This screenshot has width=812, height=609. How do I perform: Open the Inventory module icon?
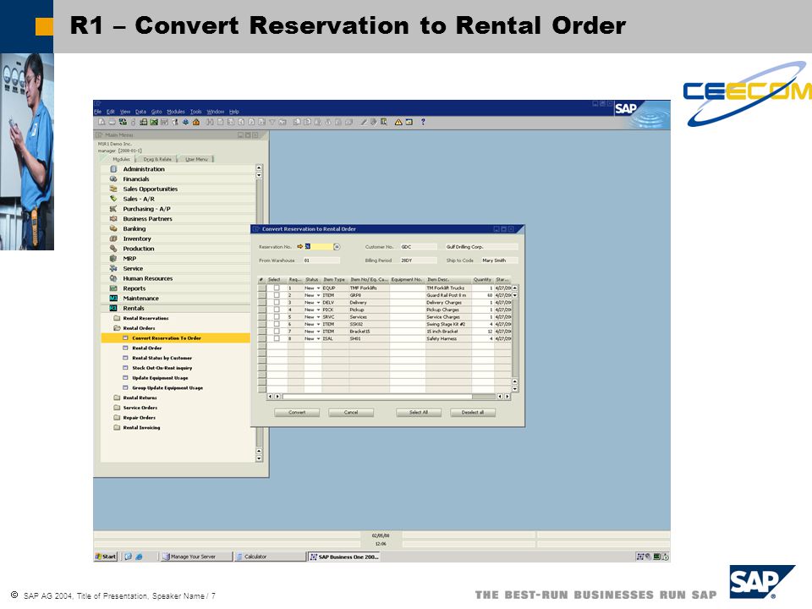pyautogui.click(x=113, y=239)
